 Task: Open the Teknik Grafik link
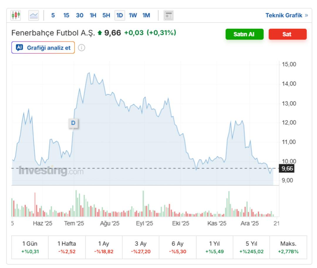286,15
